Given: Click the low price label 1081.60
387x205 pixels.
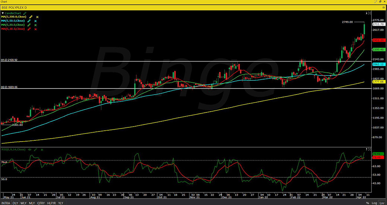Looking at the screenshot, I should [17, 125].
